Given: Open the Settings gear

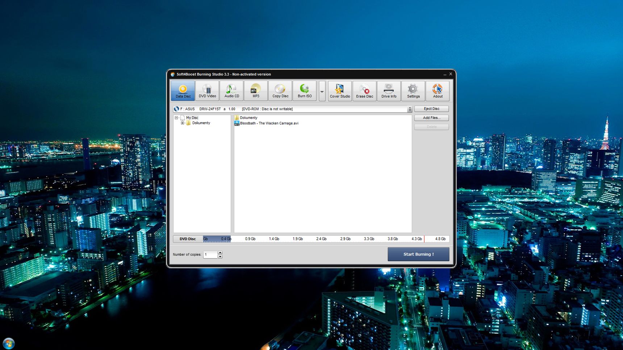Looking at the screenshot, I should point(413,91).
